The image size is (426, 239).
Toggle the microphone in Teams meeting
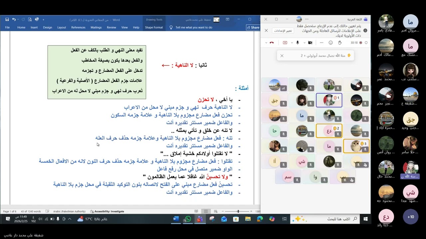click(x=298, y=42)
